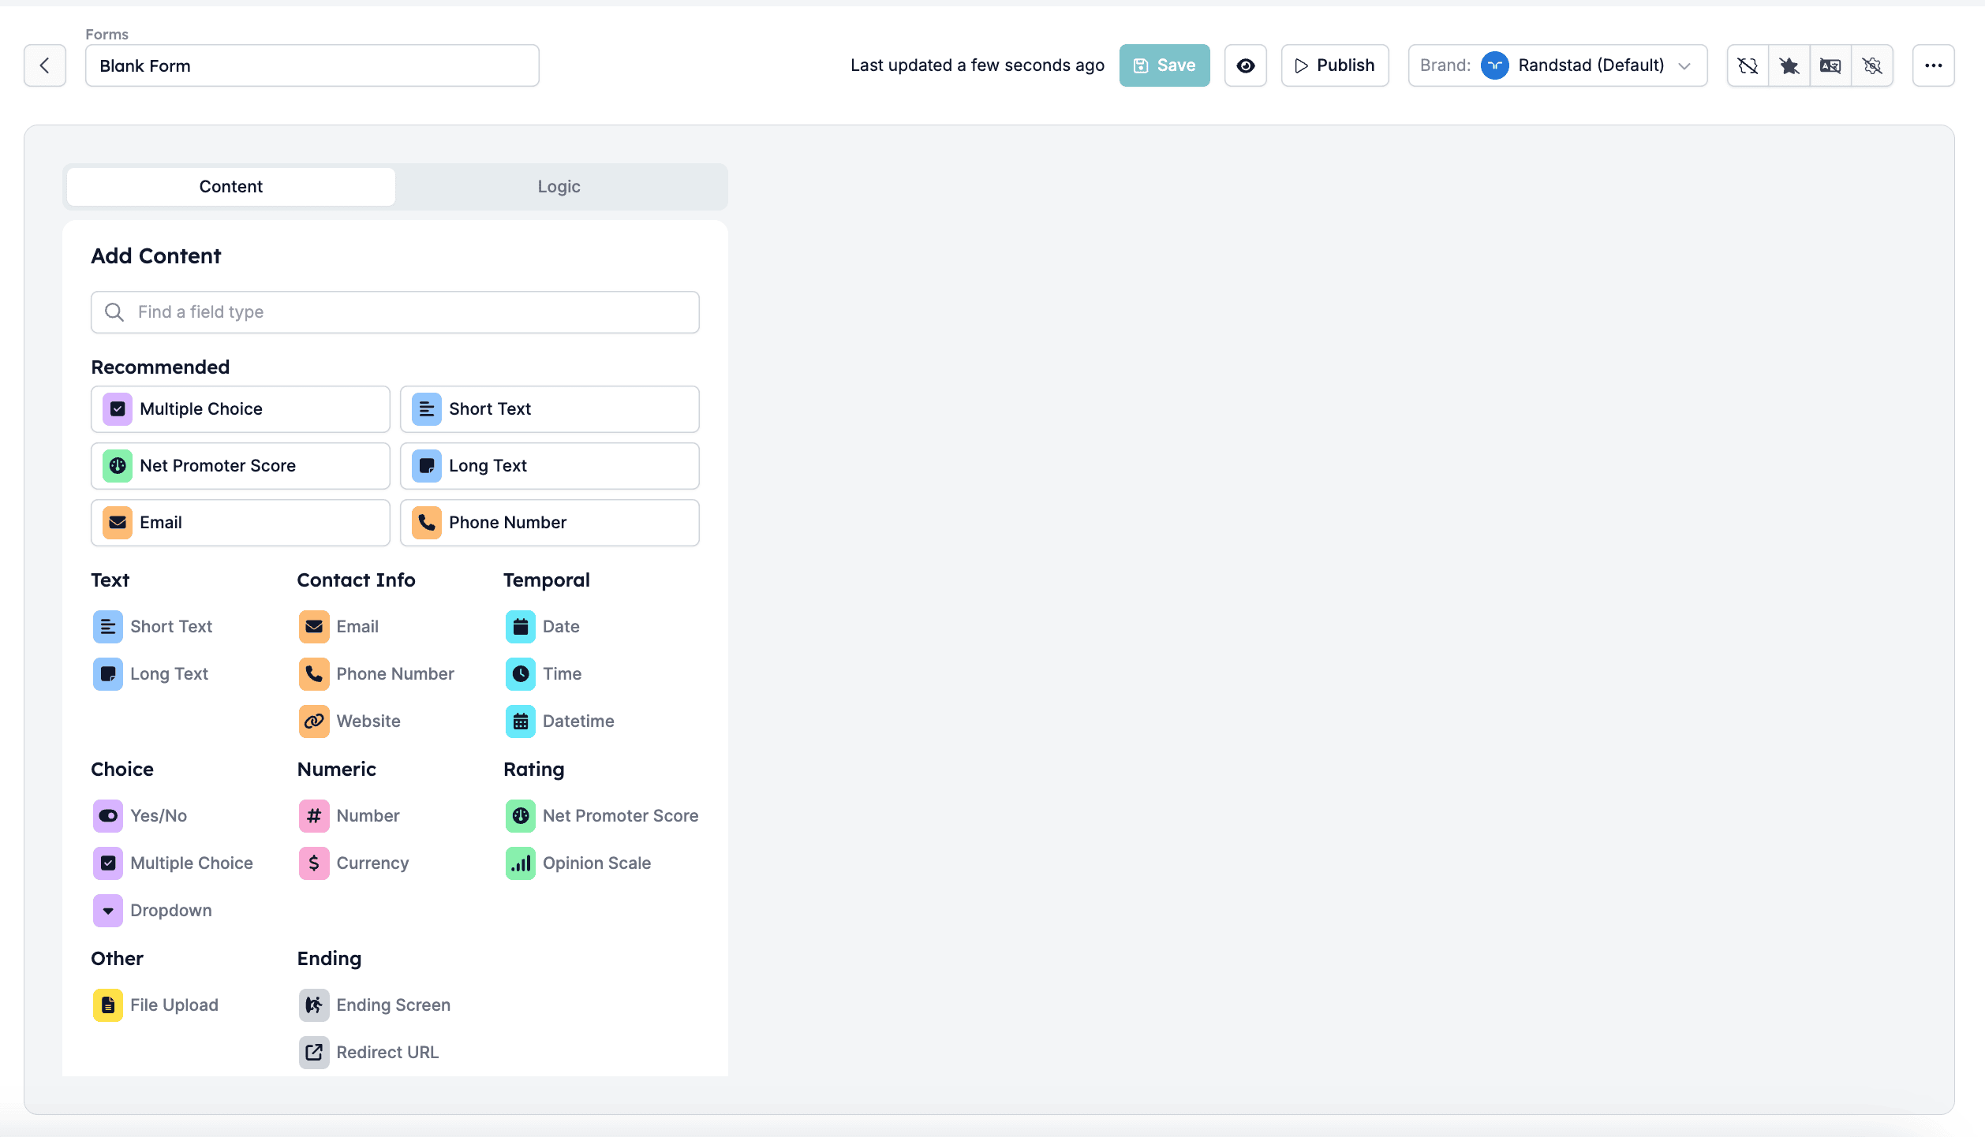Screen dimensions: 1985x1137
Task: Switch to the Logic tab
Action: [x=559, y=187]
